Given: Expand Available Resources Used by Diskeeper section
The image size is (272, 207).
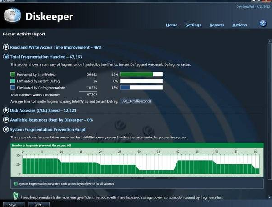Looking at the screenshot, I should click(6, 120).
